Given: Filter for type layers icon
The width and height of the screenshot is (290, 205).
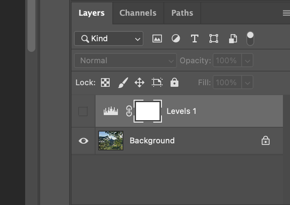Looking at the screenshot, I should 195,38.
